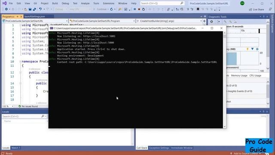
Task: Toggle the snapshot blue triangle marker
Action: coord(252,49)
